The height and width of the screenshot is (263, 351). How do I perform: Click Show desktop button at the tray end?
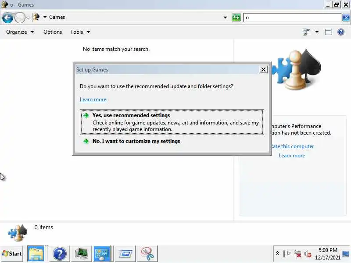pos(346,254)
